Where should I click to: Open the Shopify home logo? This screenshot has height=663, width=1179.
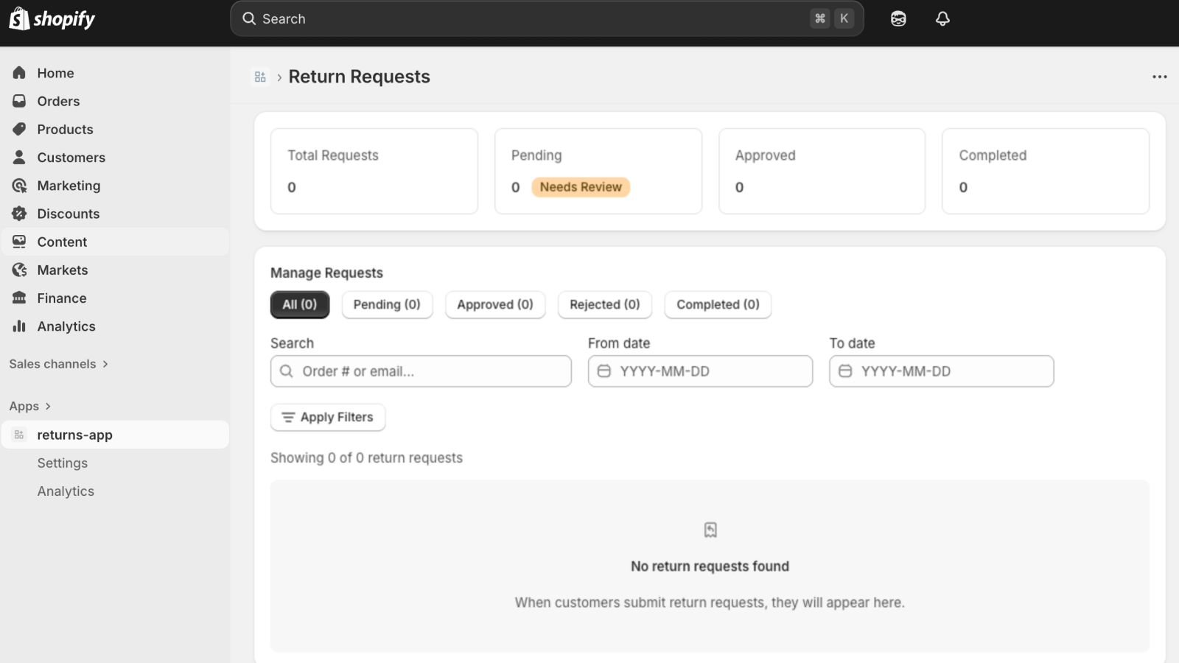click(52, 18)
